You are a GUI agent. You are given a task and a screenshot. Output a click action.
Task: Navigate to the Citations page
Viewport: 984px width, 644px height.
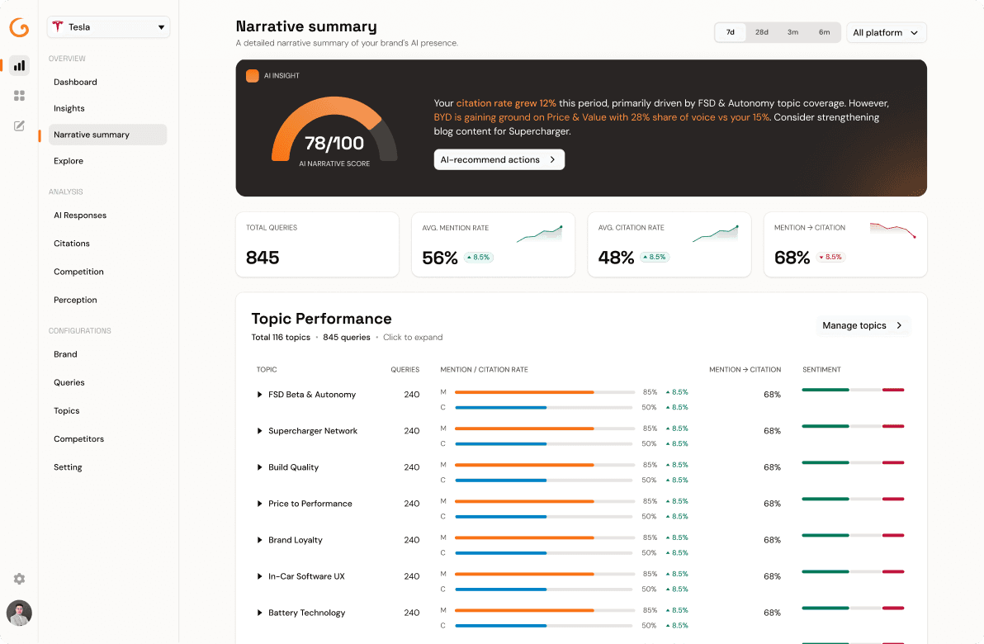[x=71, y=243]
